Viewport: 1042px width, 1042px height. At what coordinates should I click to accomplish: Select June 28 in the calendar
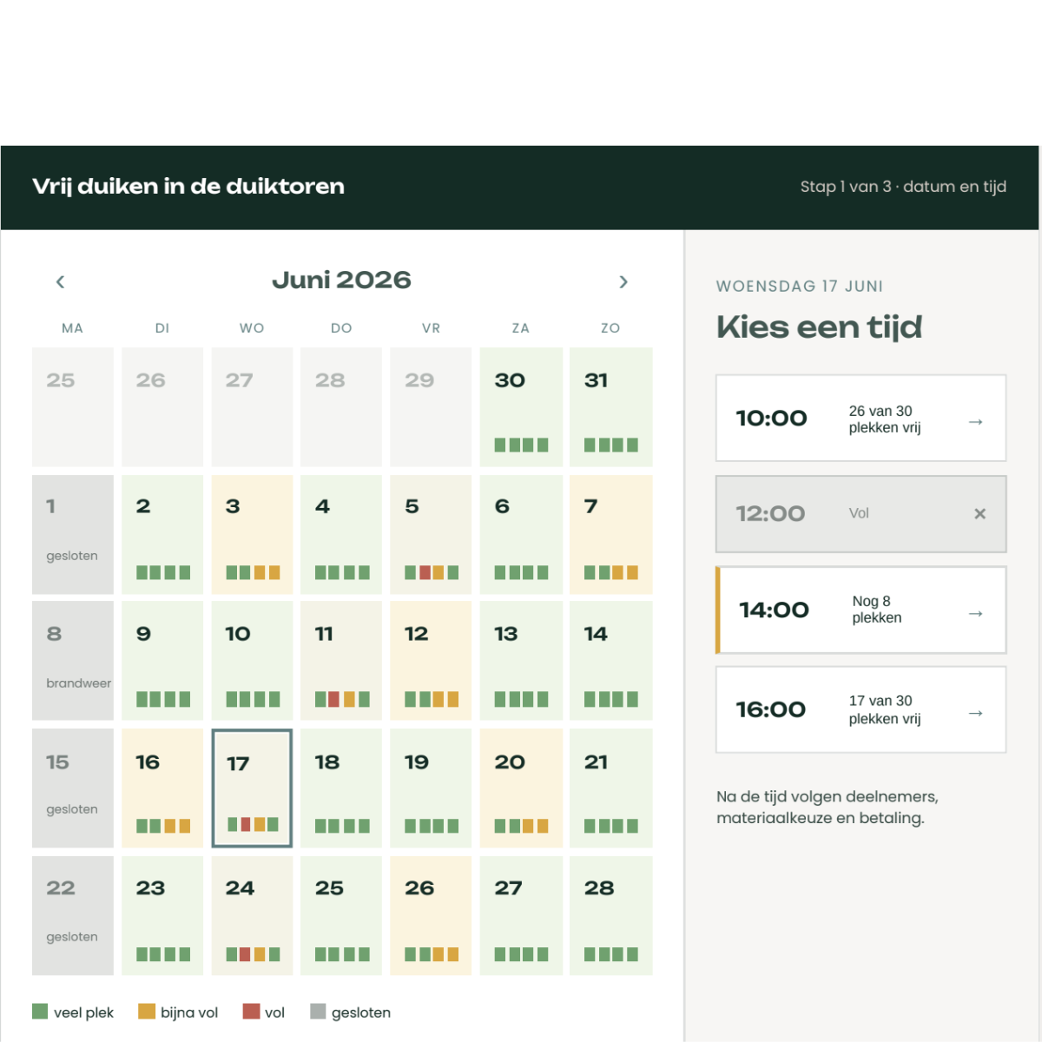(610, 915)
